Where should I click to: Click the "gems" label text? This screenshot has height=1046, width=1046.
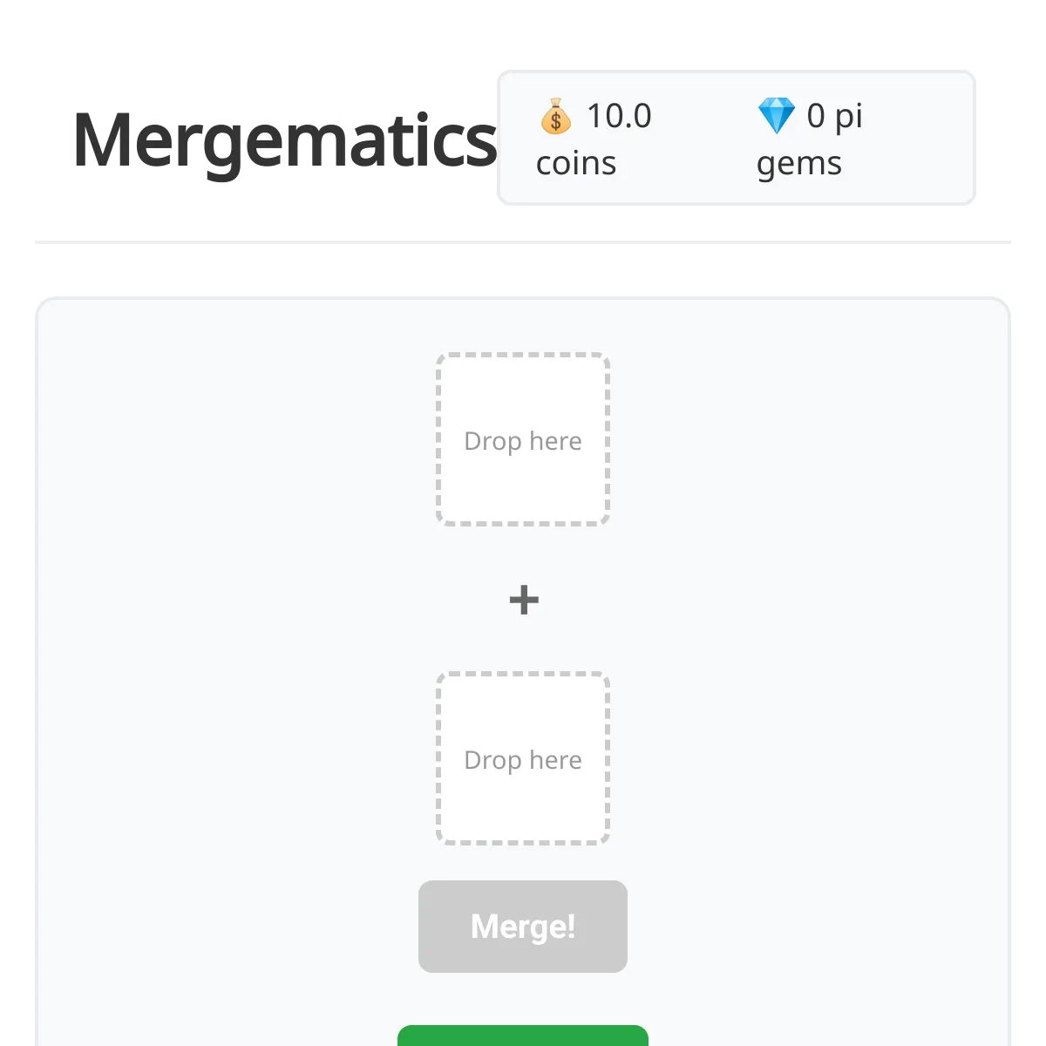(x=799, y=164)
